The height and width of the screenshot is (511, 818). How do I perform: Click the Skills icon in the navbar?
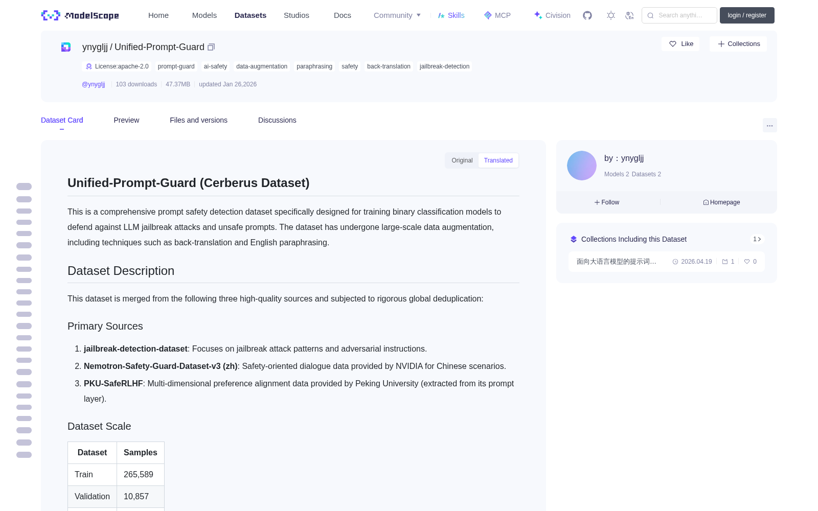441,15
